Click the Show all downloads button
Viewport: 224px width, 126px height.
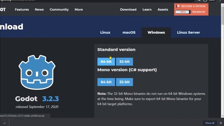coord(210,123)
